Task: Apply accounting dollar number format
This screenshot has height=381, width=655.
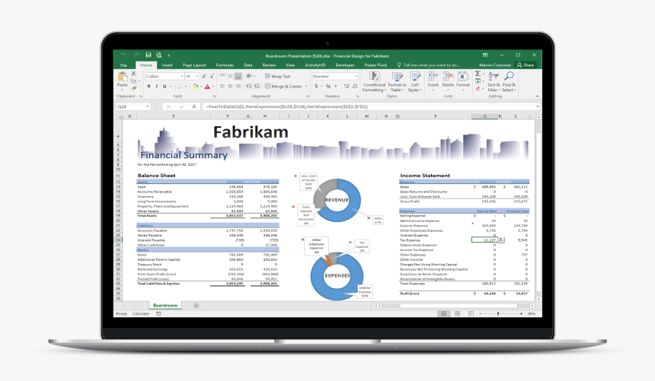Action: tap(316, 87)
